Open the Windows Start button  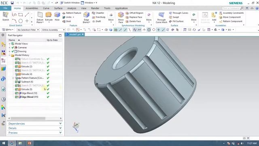pyautogui.click(x=4, y=143)
